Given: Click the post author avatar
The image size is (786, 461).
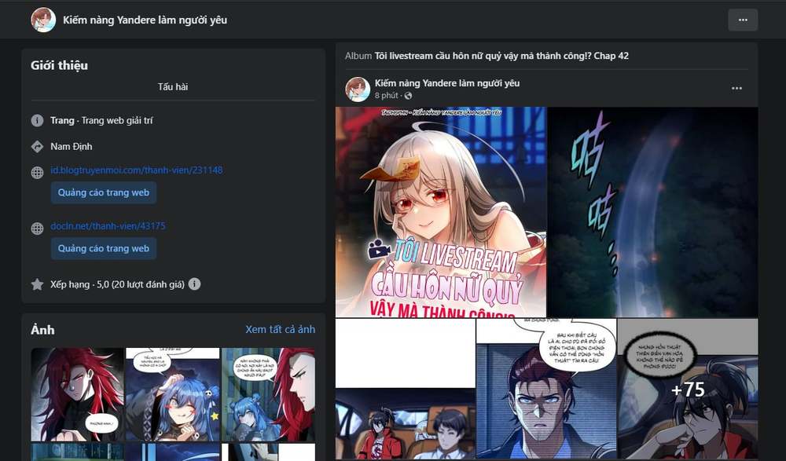Looking at the screenshot, I should 358,90.
